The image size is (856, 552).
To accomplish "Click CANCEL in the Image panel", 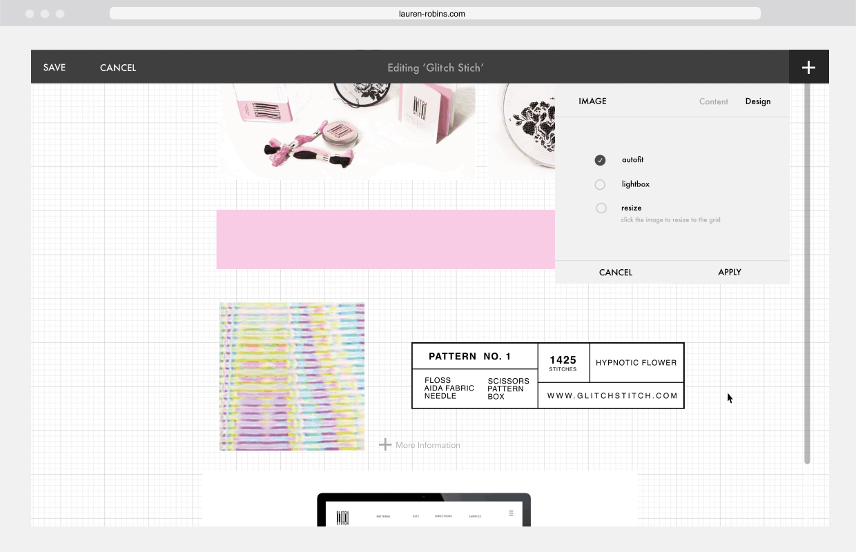I will click(616, 273).
